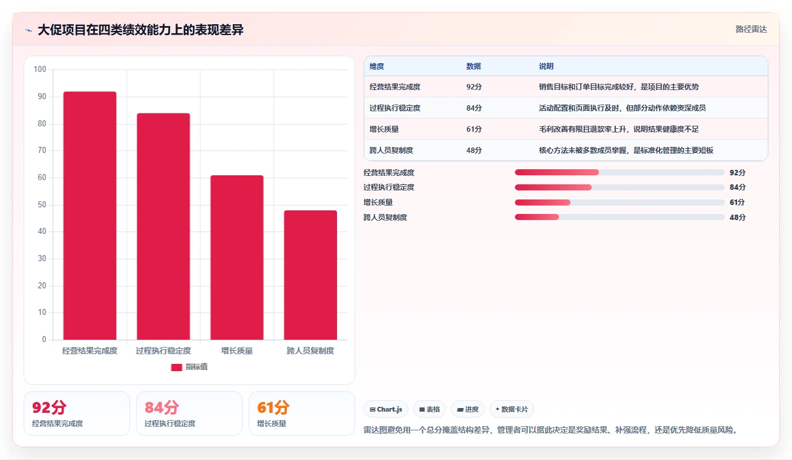Open the 92分 经营结果完成度 data card
The image size is (792, 460).
tap(77, 413)
